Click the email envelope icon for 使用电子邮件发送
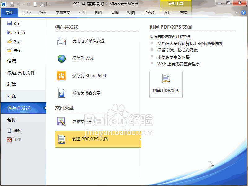Viewport: 248px width, 186px height. pyautogui.click(x=61, y=41)
